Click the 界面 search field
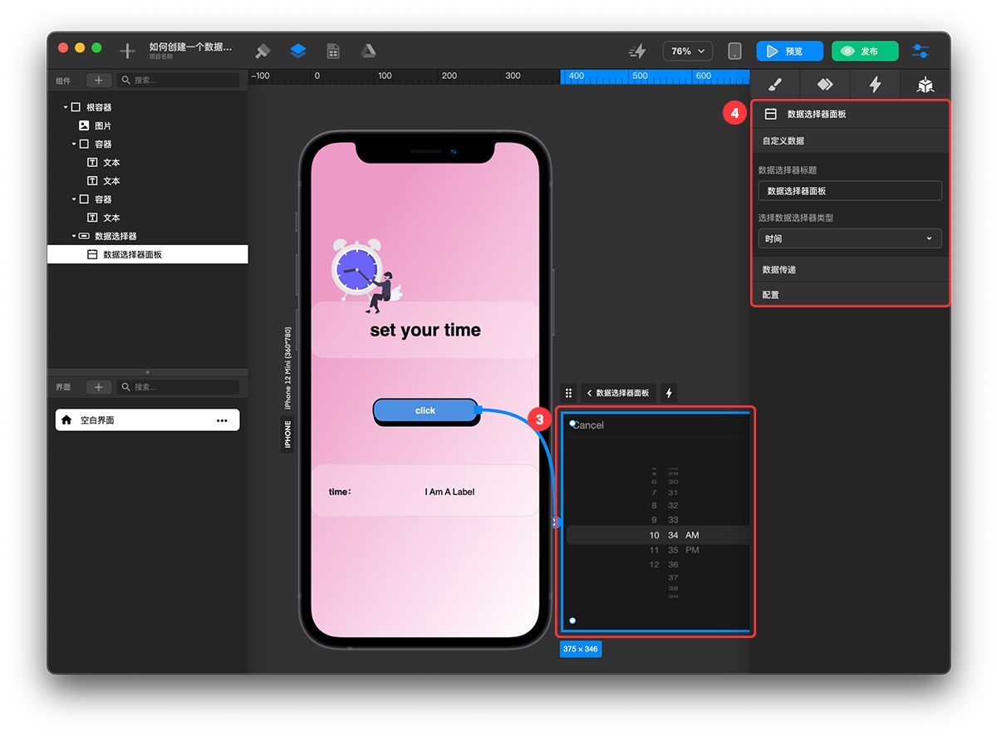Screen dimensions: 997x736 click(x=178, y=387)
